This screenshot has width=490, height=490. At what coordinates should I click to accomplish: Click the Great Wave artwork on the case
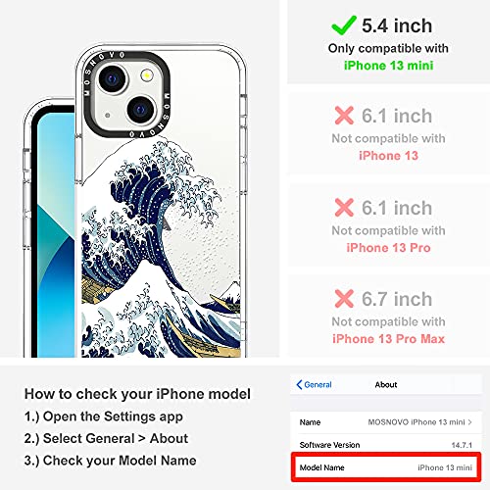[x=160, y=248]
